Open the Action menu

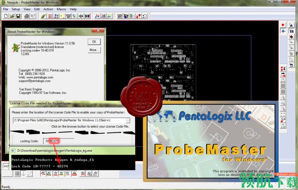coord(48,9)
